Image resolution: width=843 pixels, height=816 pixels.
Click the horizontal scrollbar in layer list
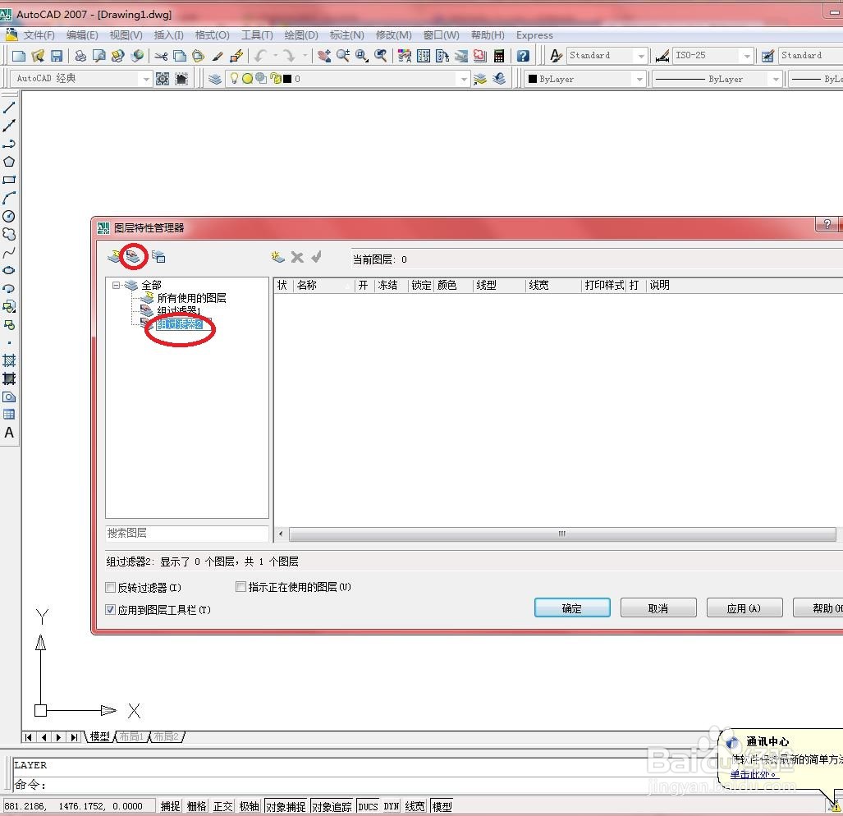561,534
